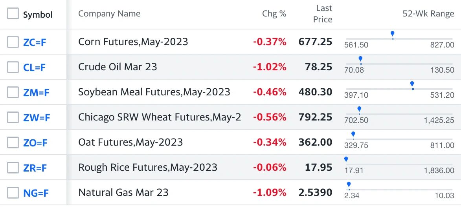The height and width of the screenshot is (210, 461).
Task: Check the NG=F row checkbox
Action: click(13, 193)
